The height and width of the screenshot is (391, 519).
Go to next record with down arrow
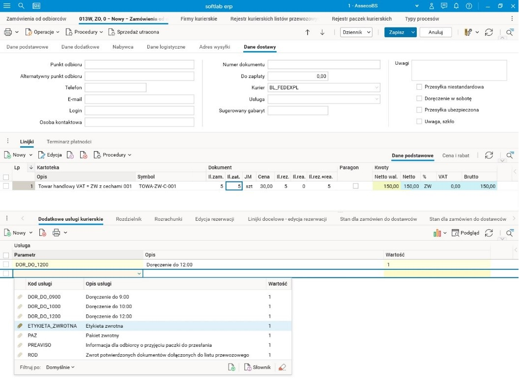tap(322, 32)
